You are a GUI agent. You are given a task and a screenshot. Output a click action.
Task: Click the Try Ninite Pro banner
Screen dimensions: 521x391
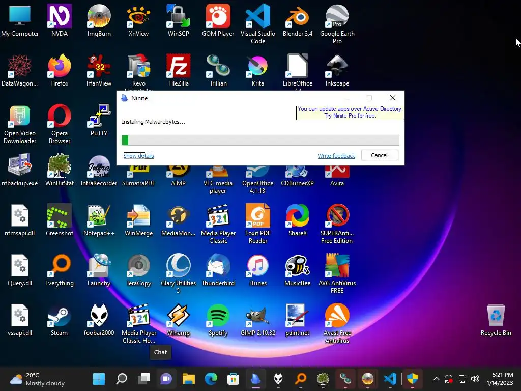point(350,113)
